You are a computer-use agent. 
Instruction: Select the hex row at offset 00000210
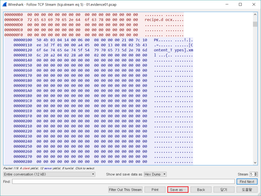(x=103, y=126)
